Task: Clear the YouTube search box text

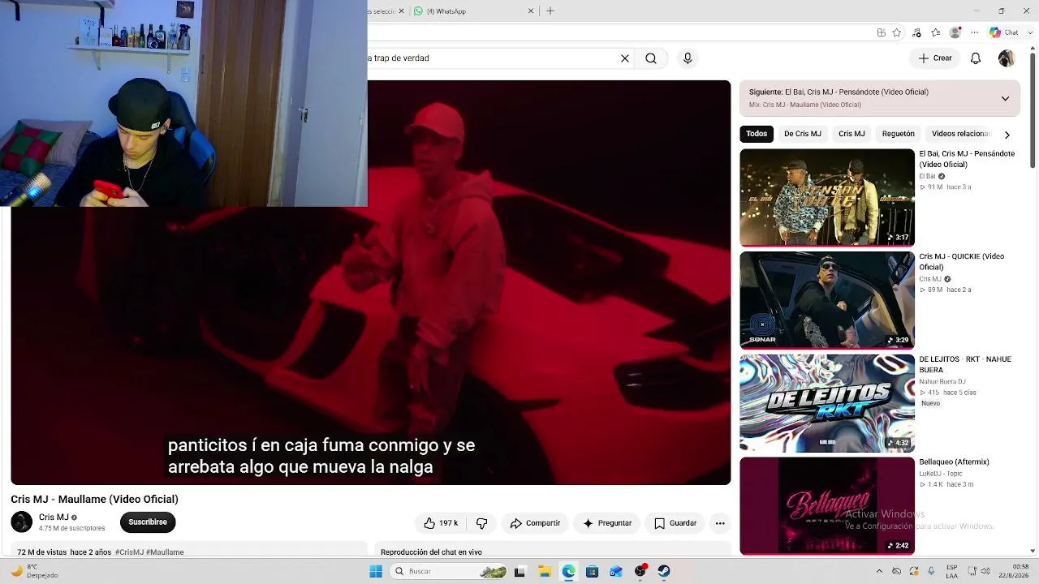Action: pos(625,58)
